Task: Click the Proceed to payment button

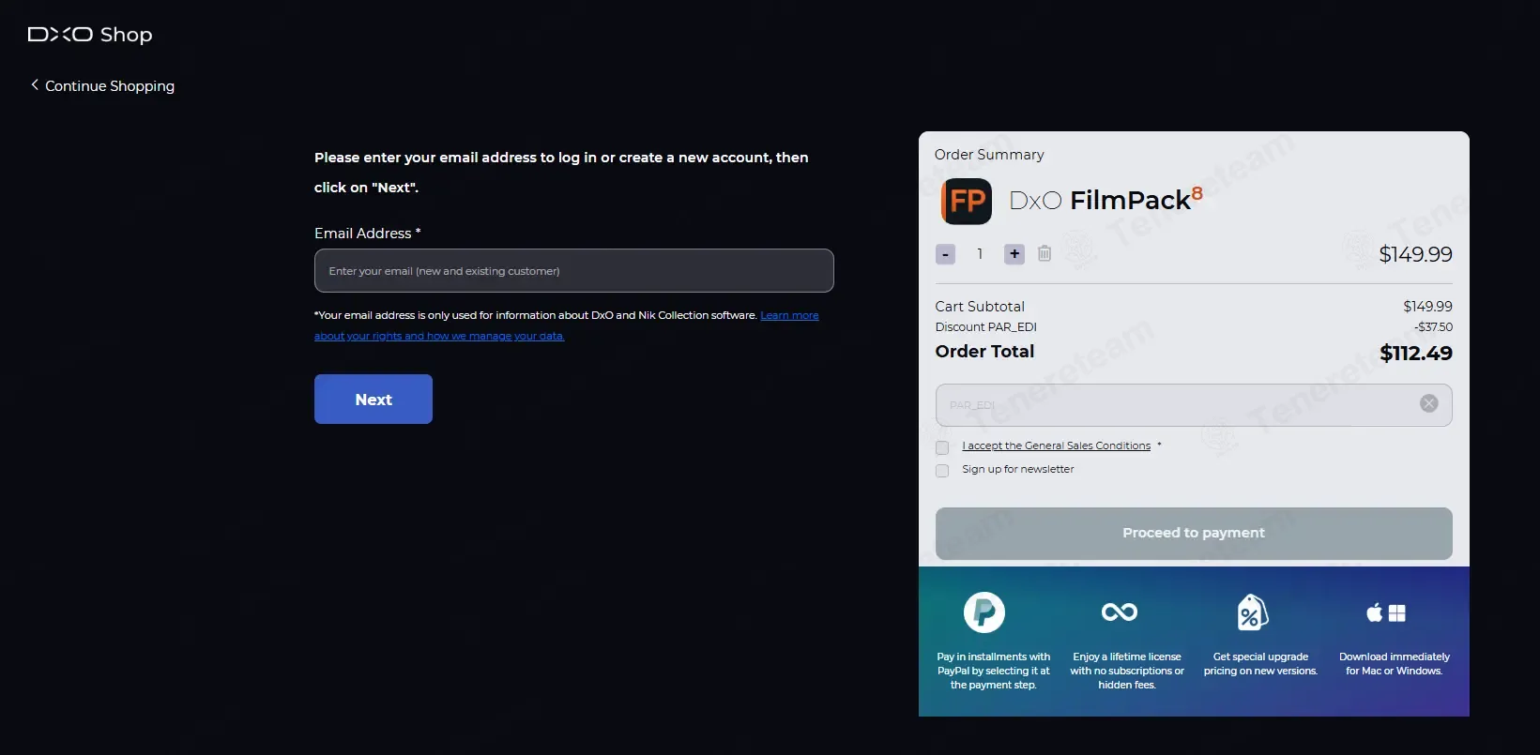Action: pos(1194,533)
